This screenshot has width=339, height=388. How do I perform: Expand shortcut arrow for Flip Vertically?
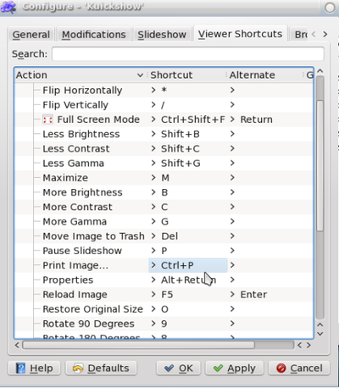(x=153, y=105)
